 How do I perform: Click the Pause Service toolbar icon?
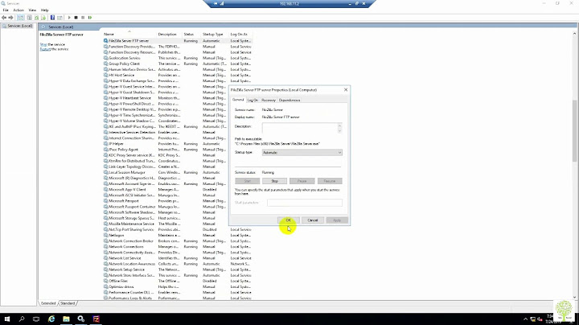(83, 18)
